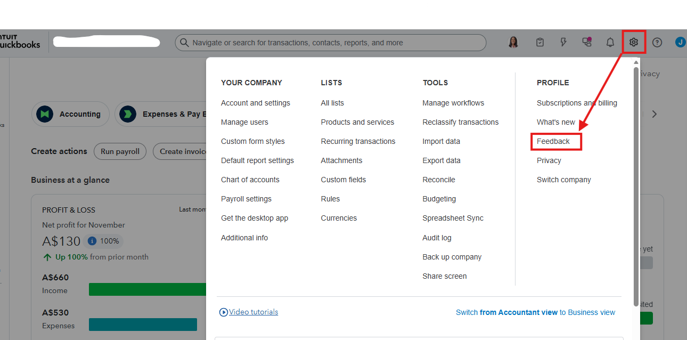
Task: Click the devices icon with purple dot
Action: coord(587,42)
